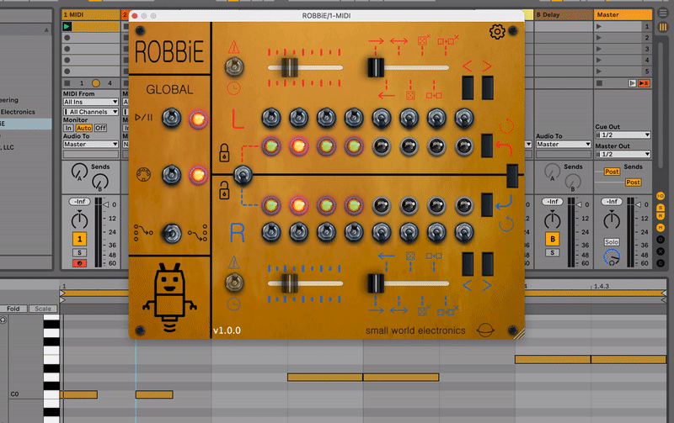Click the upper Post button on Master
Screen dimensions: 674x423
[x=612, y=172]
